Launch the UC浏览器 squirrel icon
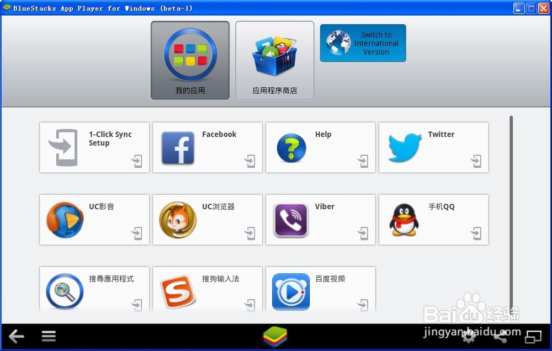The width and height of the screenshot is (552, 351). 178,220
